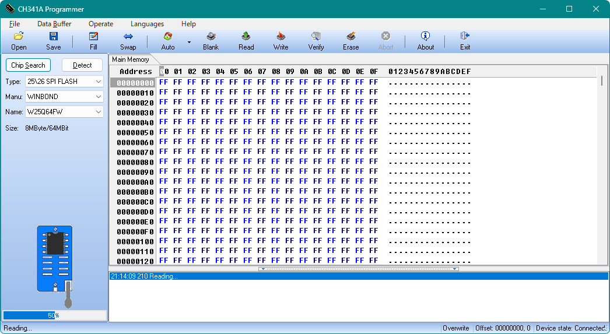This screenshot has width=610, height=334.
Task: Open the Type dropdown showing 25\26 SPI FLASH
Action: [64, 81]
